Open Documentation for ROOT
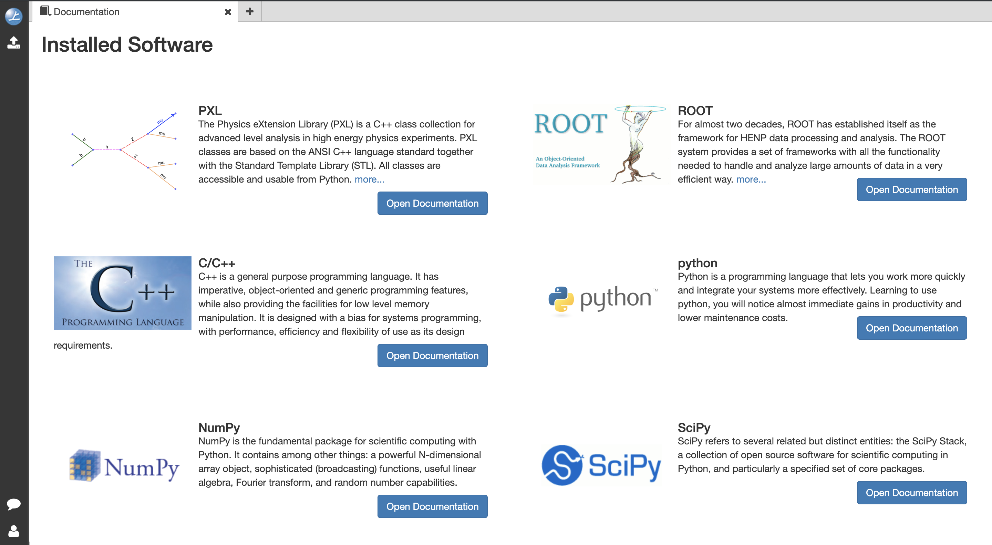 pyautogui.click(x=911, y=189)
